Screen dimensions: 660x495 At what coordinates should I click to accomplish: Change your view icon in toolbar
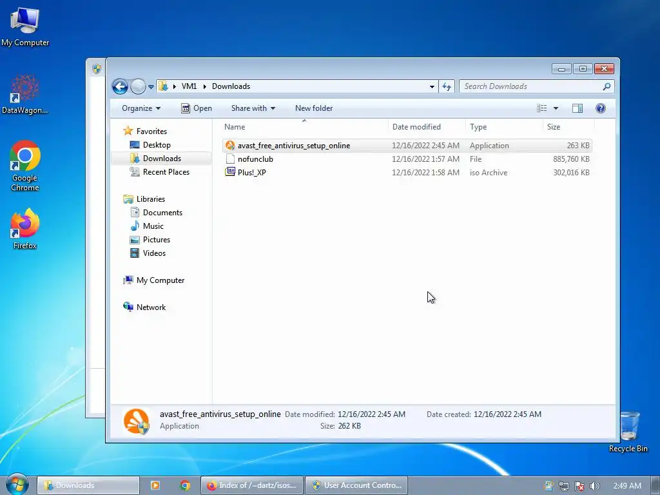point(541,108)
